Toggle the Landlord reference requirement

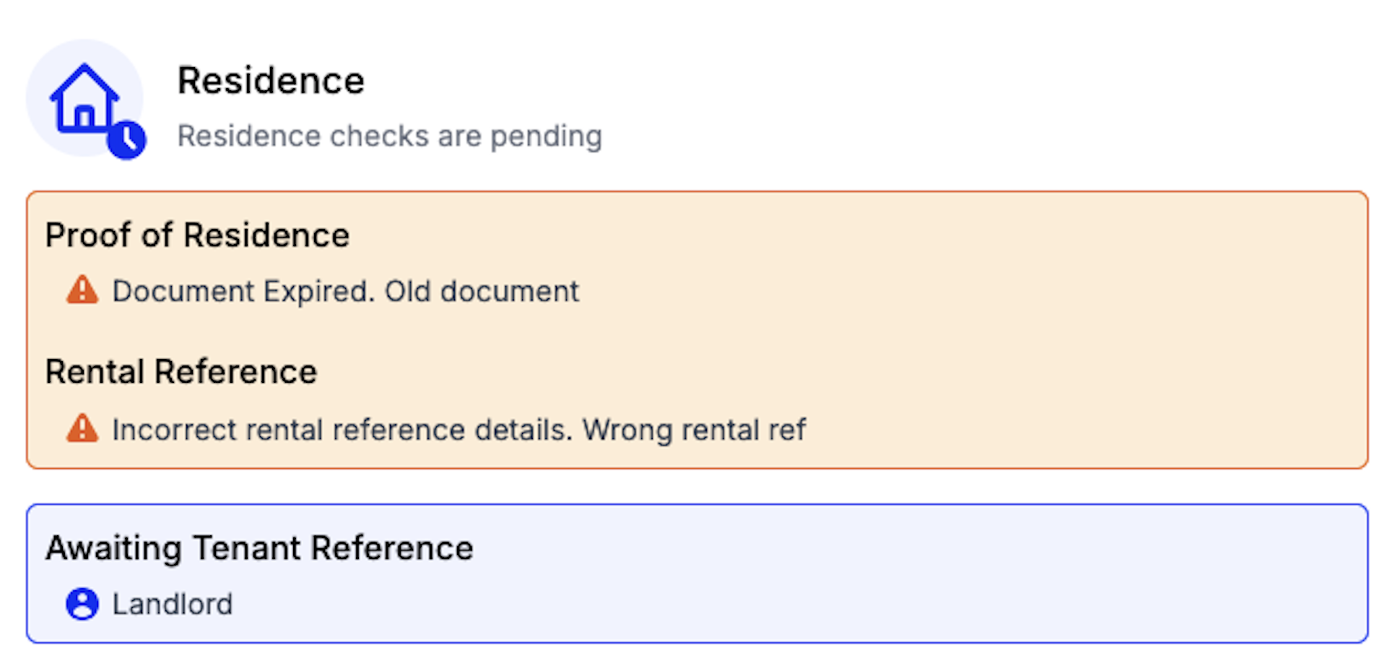(x=172, y=604)
